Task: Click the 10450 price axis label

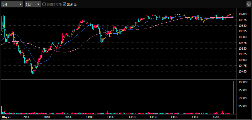Action: point(243,71)
